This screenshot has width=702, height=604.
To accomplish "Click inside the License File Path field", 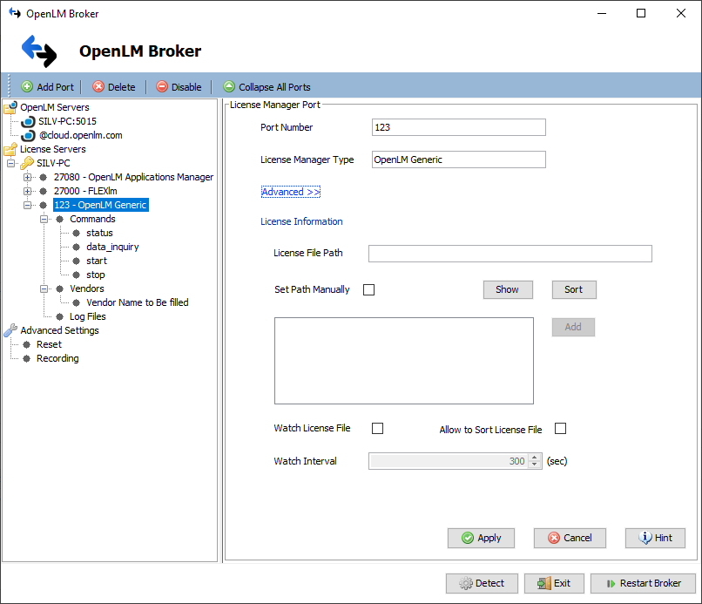I will click(510, 254).
